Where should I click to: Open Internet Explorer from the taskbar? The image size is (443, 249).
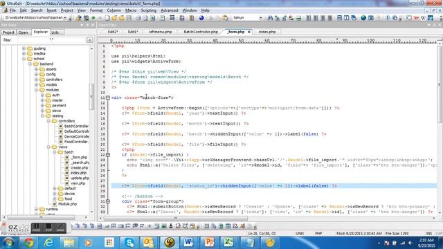[x=49, y=243]
